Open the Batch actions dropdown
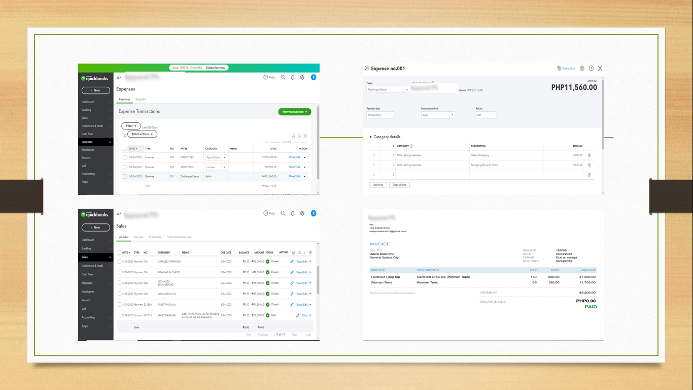The width and height of the screenshot is (693, 390). [142, 134]
